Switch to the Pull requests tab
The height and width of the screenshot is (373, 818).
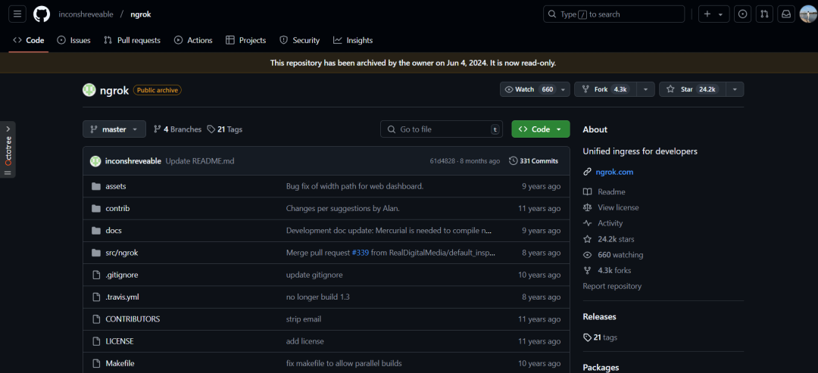(132, 40)
